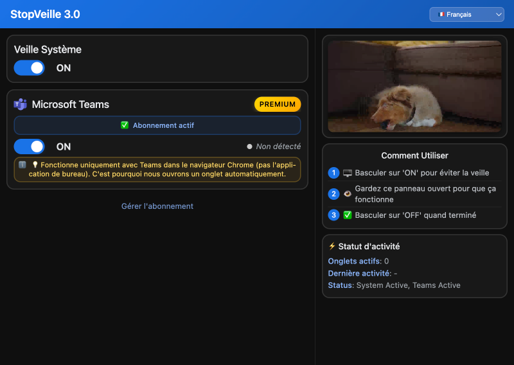This screenshot has width=514, height=365.
Task: Click the Abonnement actif status bar
Action: [157, 125]
